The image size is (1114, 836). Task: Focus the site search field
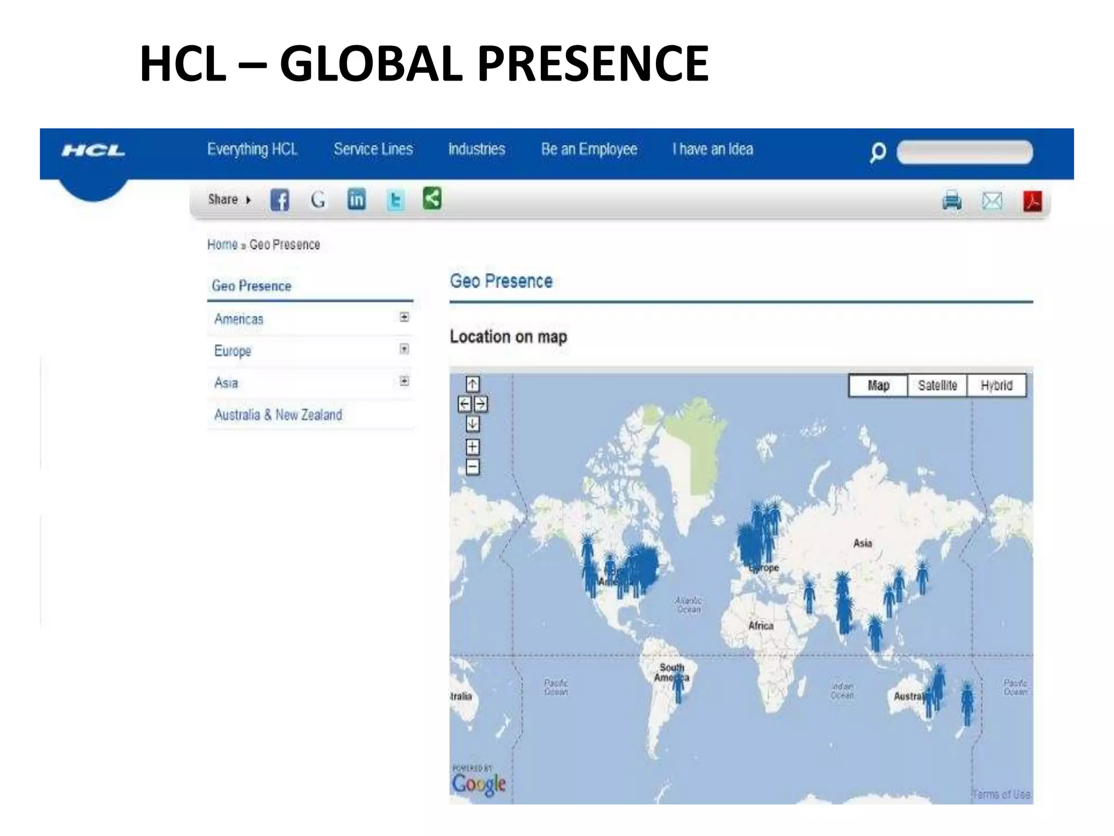(x=964, y=152)
